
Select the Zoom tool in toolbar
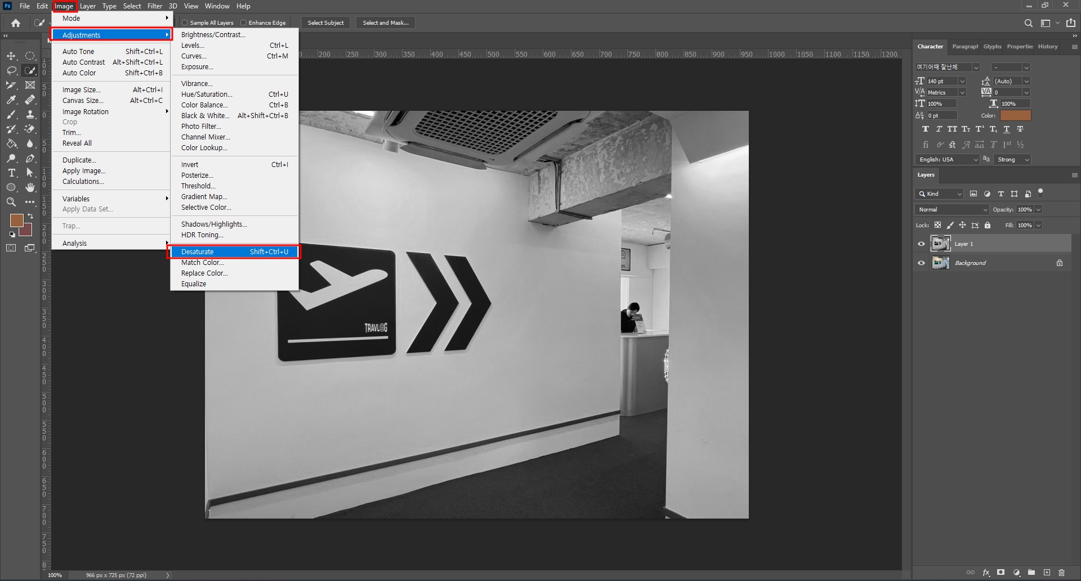click(11, 202)
